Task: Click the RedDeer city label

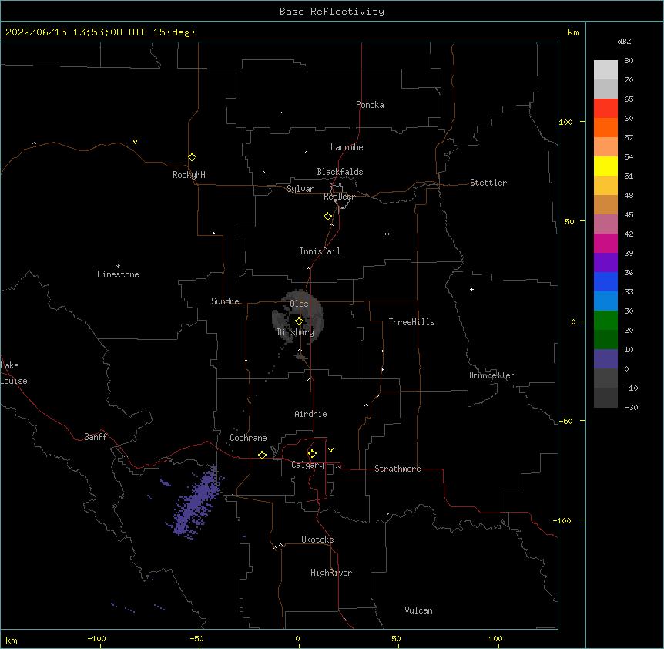Action: pos(339,197)
